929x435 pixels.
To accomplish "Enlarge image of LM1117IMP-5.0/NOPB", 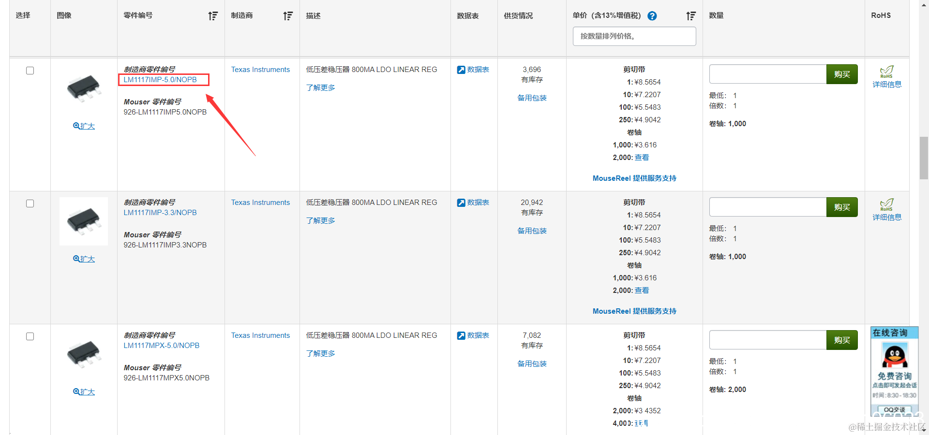I will (84, 126).
